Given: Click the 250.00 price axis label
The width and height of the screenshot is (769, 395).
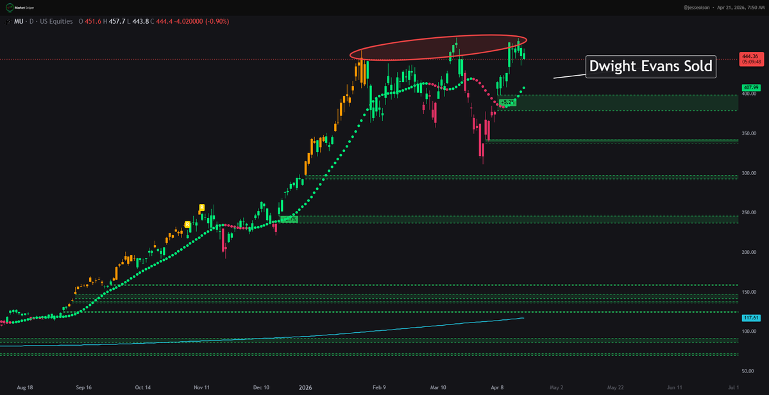Looking at the screenshot, I should click(750, 213).
